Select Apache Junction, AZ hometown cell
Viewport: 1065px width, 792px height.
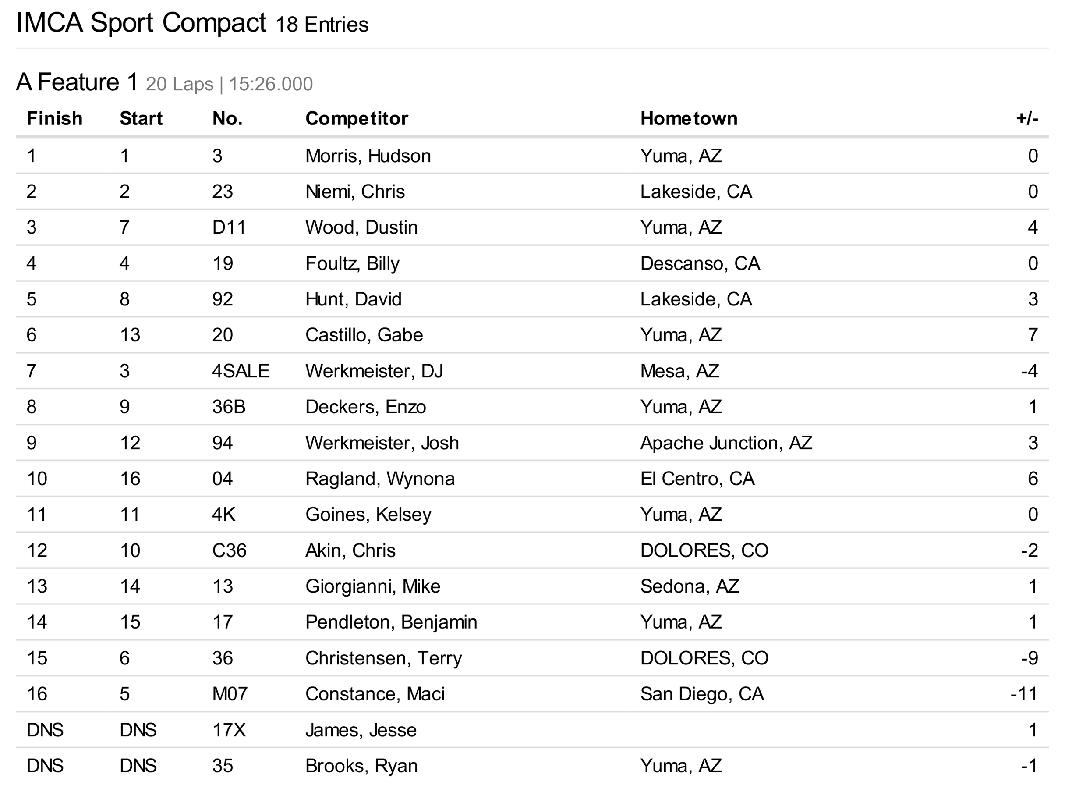(726, 443)
